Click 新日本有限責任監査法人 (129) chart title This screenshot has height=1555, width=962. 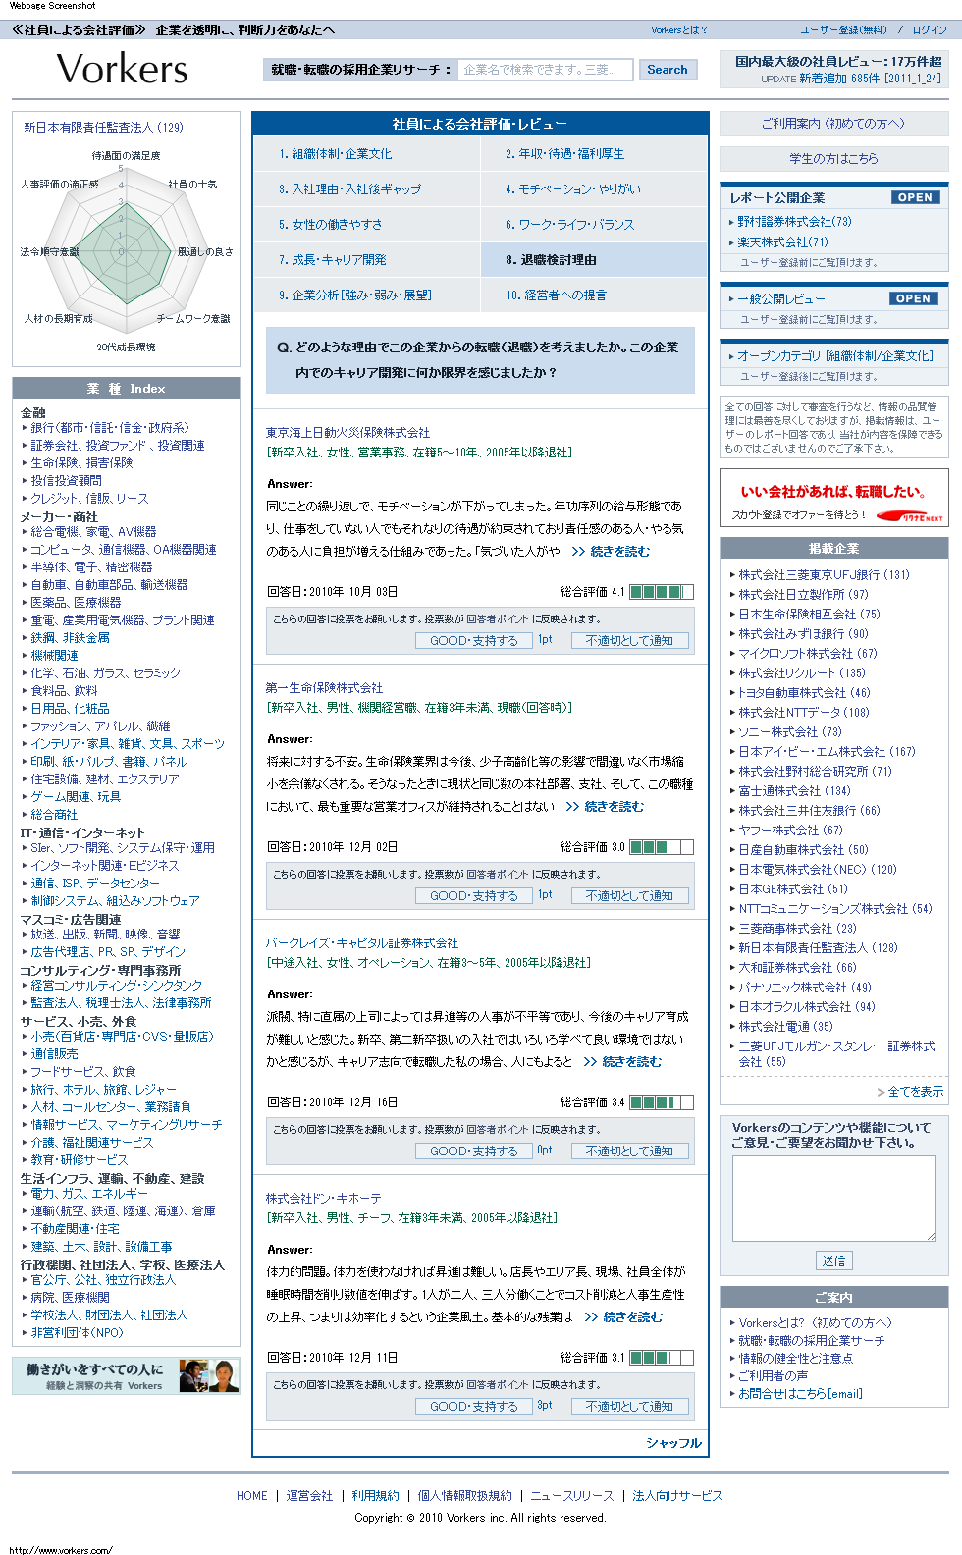(x=103, y=128)
